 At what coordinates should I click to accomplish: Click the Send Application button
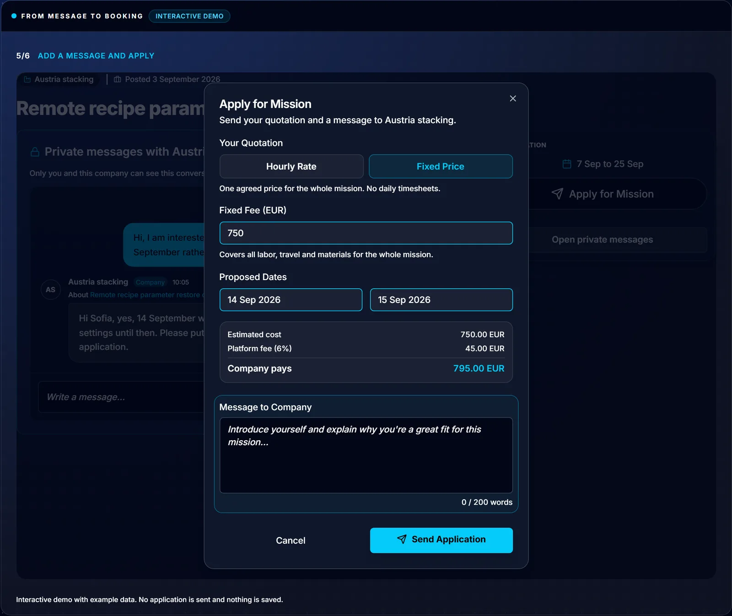click(x=441, y=540)
